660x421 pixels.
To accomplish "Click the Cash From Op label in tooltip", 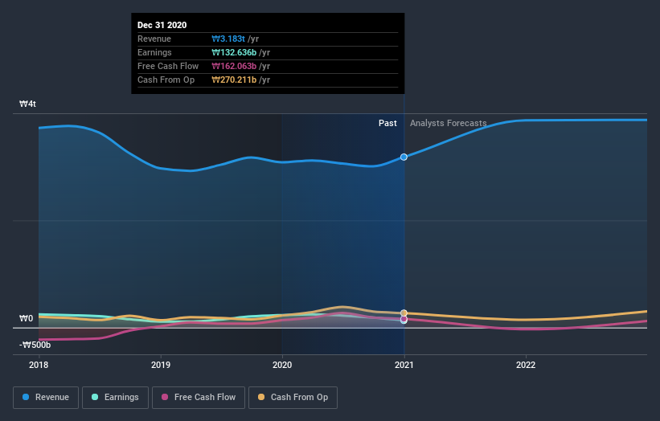I will point(166,80).
